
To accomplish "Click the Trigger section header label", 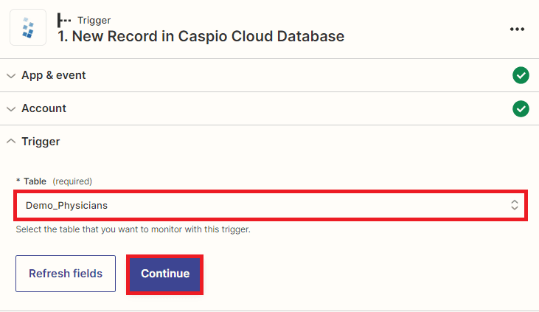I will click(x=41, y=142).
